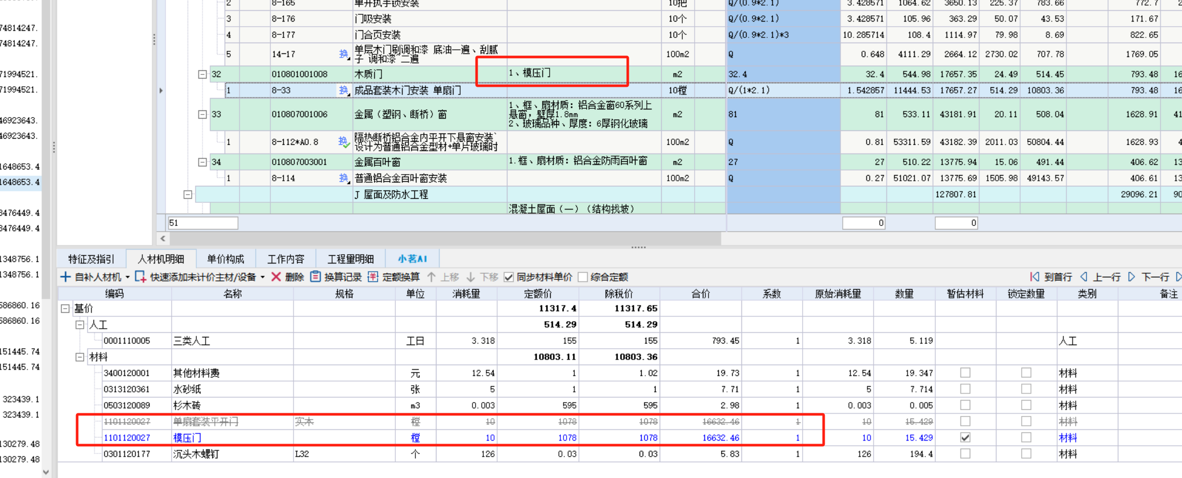Open 快速添加未计价主材 dropdown arrow
1182x478 pixels.
263,277
